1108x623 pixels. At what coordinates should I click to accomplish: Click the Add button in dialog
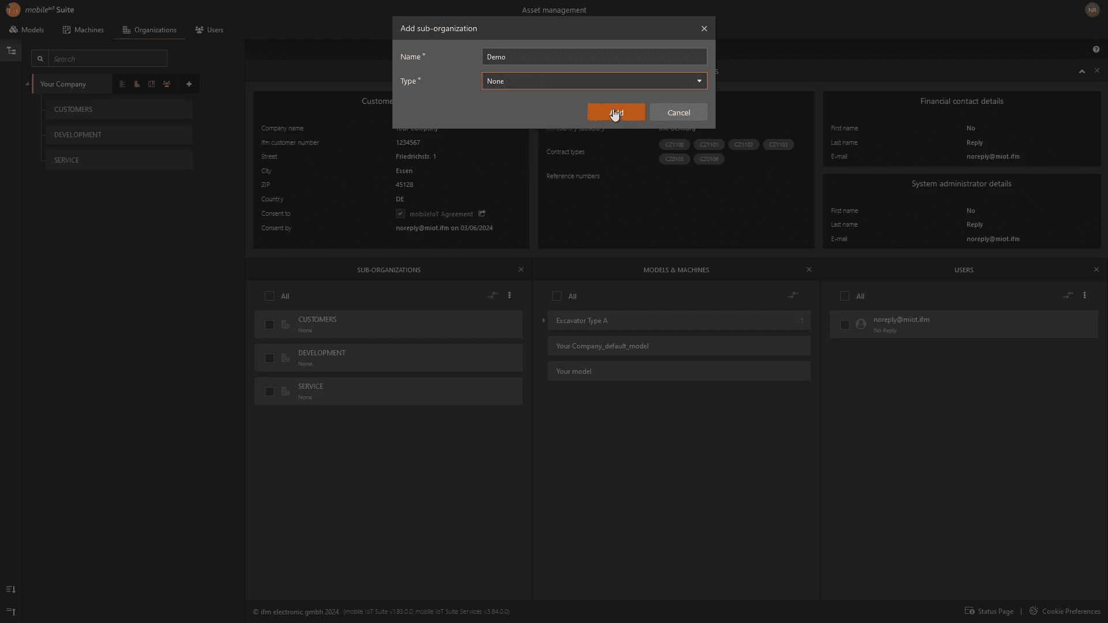pyautogui.click(x=616, y=112)
